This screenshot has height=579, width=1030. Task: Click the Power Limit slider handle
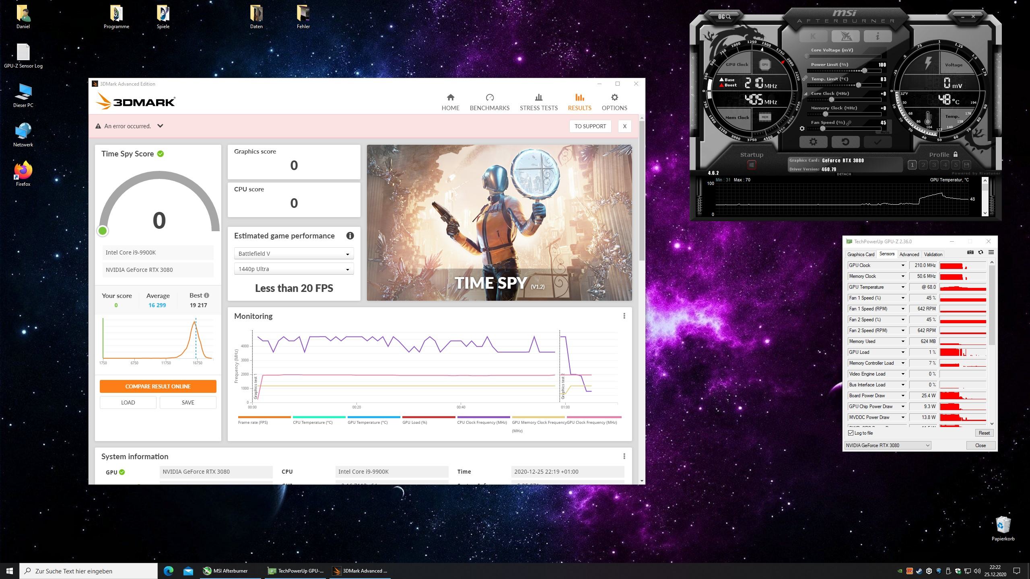tap(864, 71)
